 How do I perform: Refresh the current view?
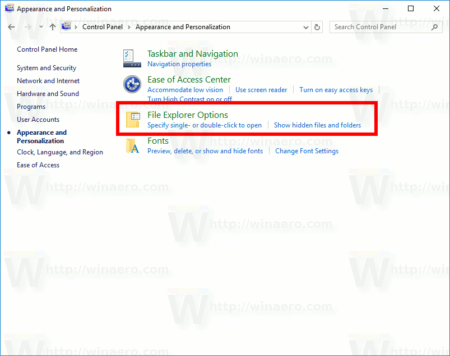(317, 26)
